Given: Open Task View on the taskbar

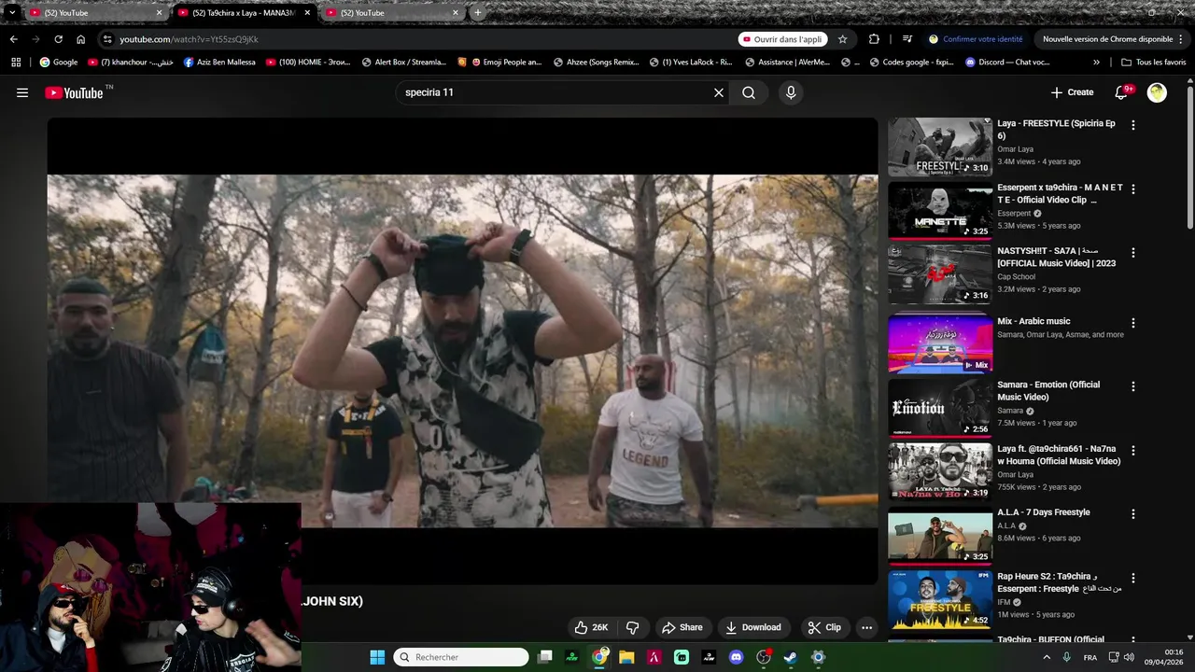Looking at the screenshot, I should point(545,657).
